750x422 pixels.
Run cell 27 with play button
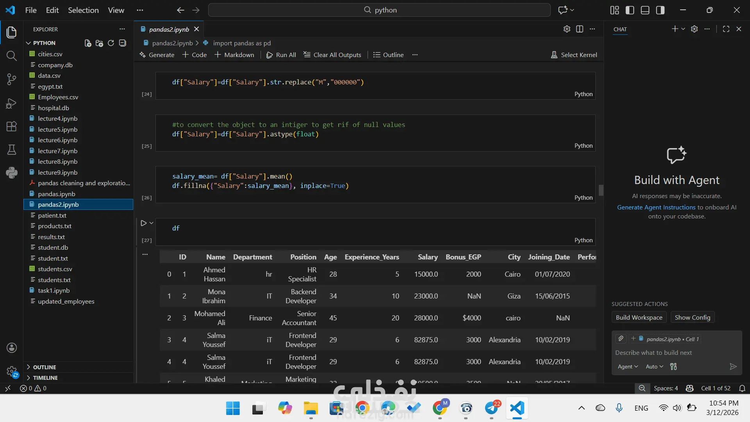pos(143,223)
